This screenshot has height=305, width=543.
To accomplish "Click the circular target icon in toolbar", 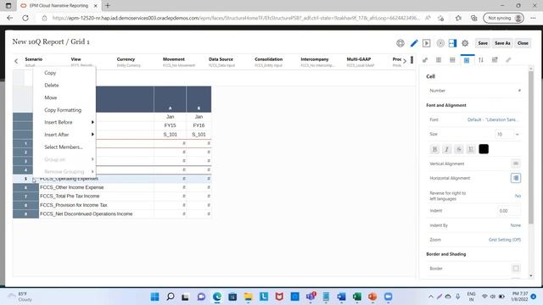I will click(x=440, y=43).
